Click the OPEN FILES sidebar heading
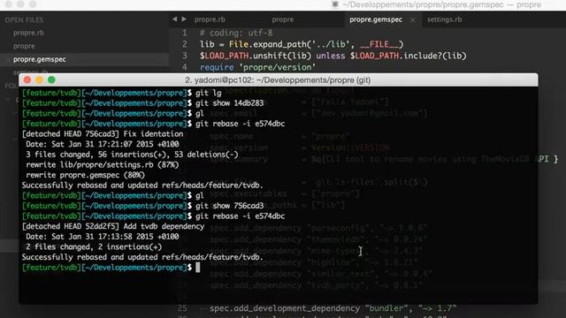The image size is (566, 318). pyautogui.click(x=24, y=19)
